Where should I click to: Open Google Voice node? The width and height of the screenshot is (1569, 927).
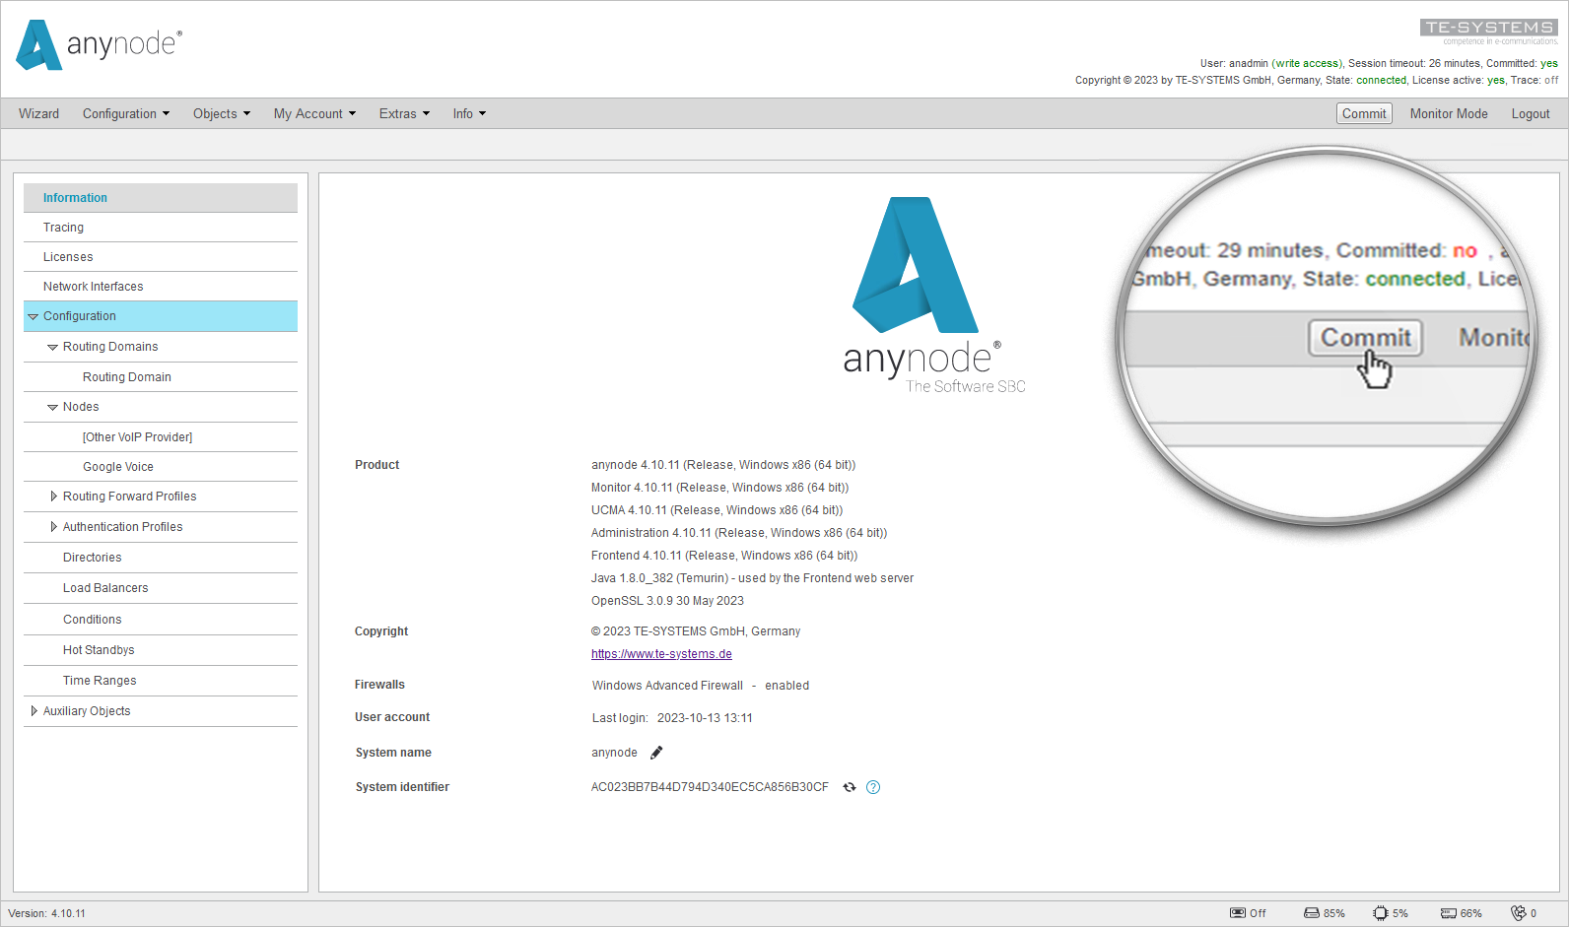[161, 467]
